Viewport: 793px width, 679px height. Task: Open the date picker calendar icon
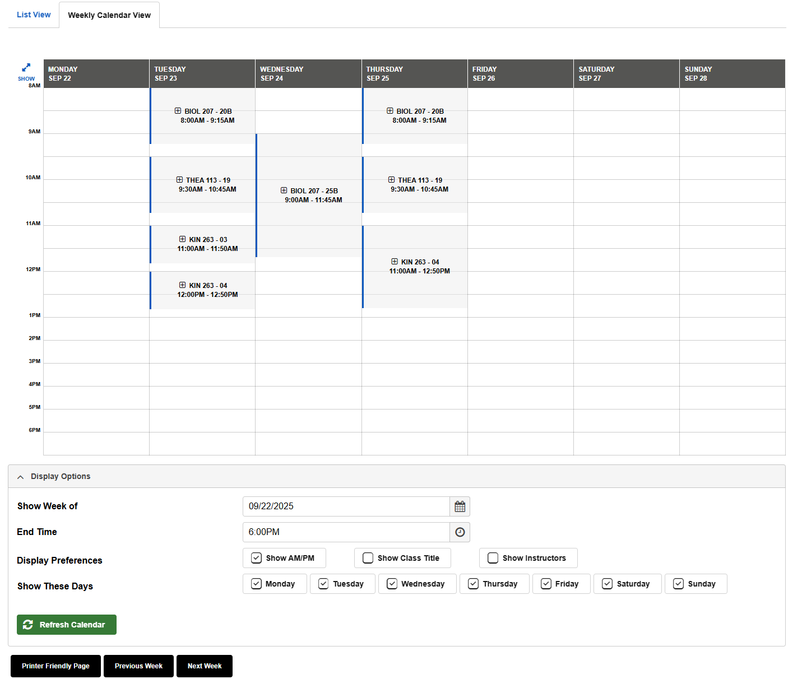tap(460, 506)
